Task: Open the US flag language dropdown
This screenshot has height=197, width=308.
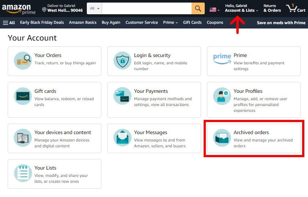Action: click(x=214, y=10)
